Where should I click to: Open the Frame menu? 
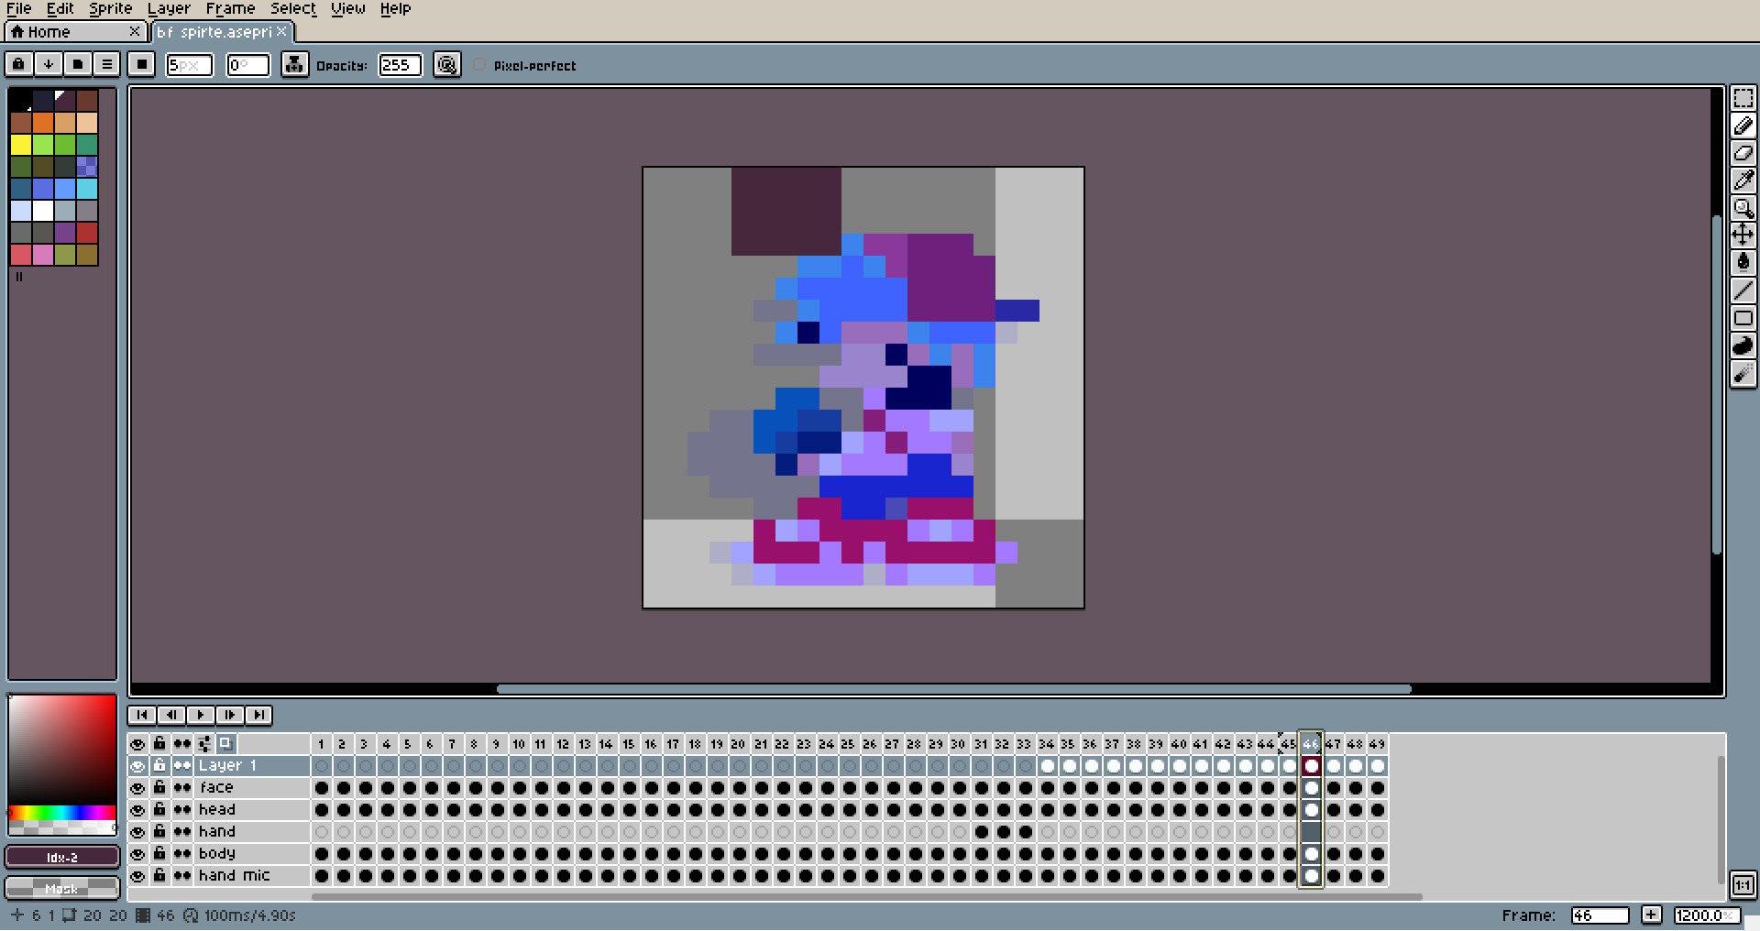click(230, 9)
